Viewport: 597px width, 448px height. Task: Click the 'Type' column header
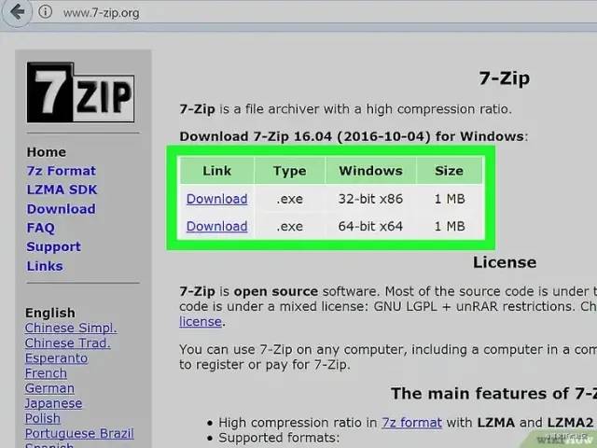click(290, 171)
